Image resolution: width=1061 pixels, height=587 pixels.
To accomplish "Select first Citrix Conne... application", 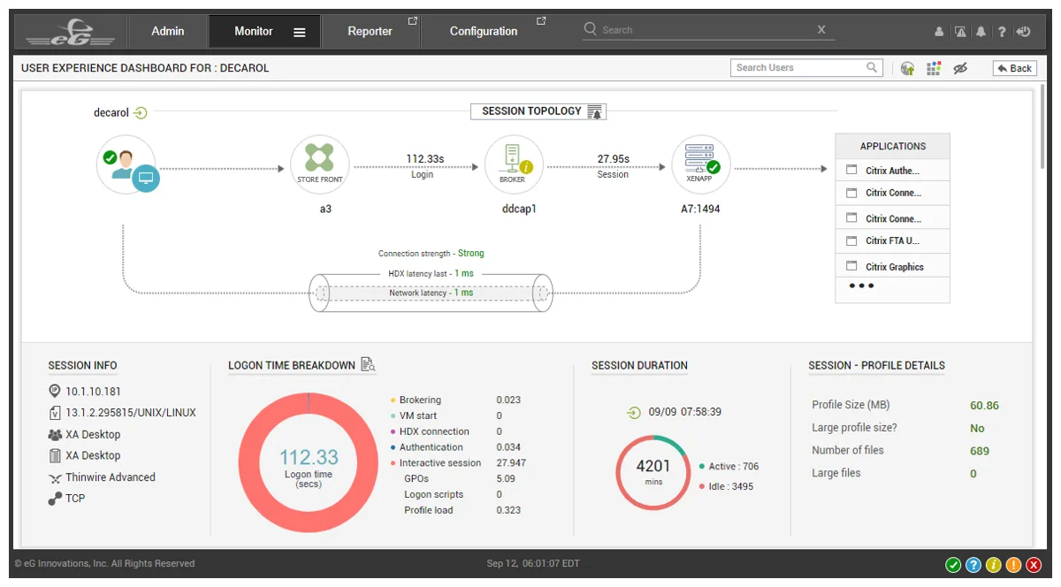I will coord(892,193).
